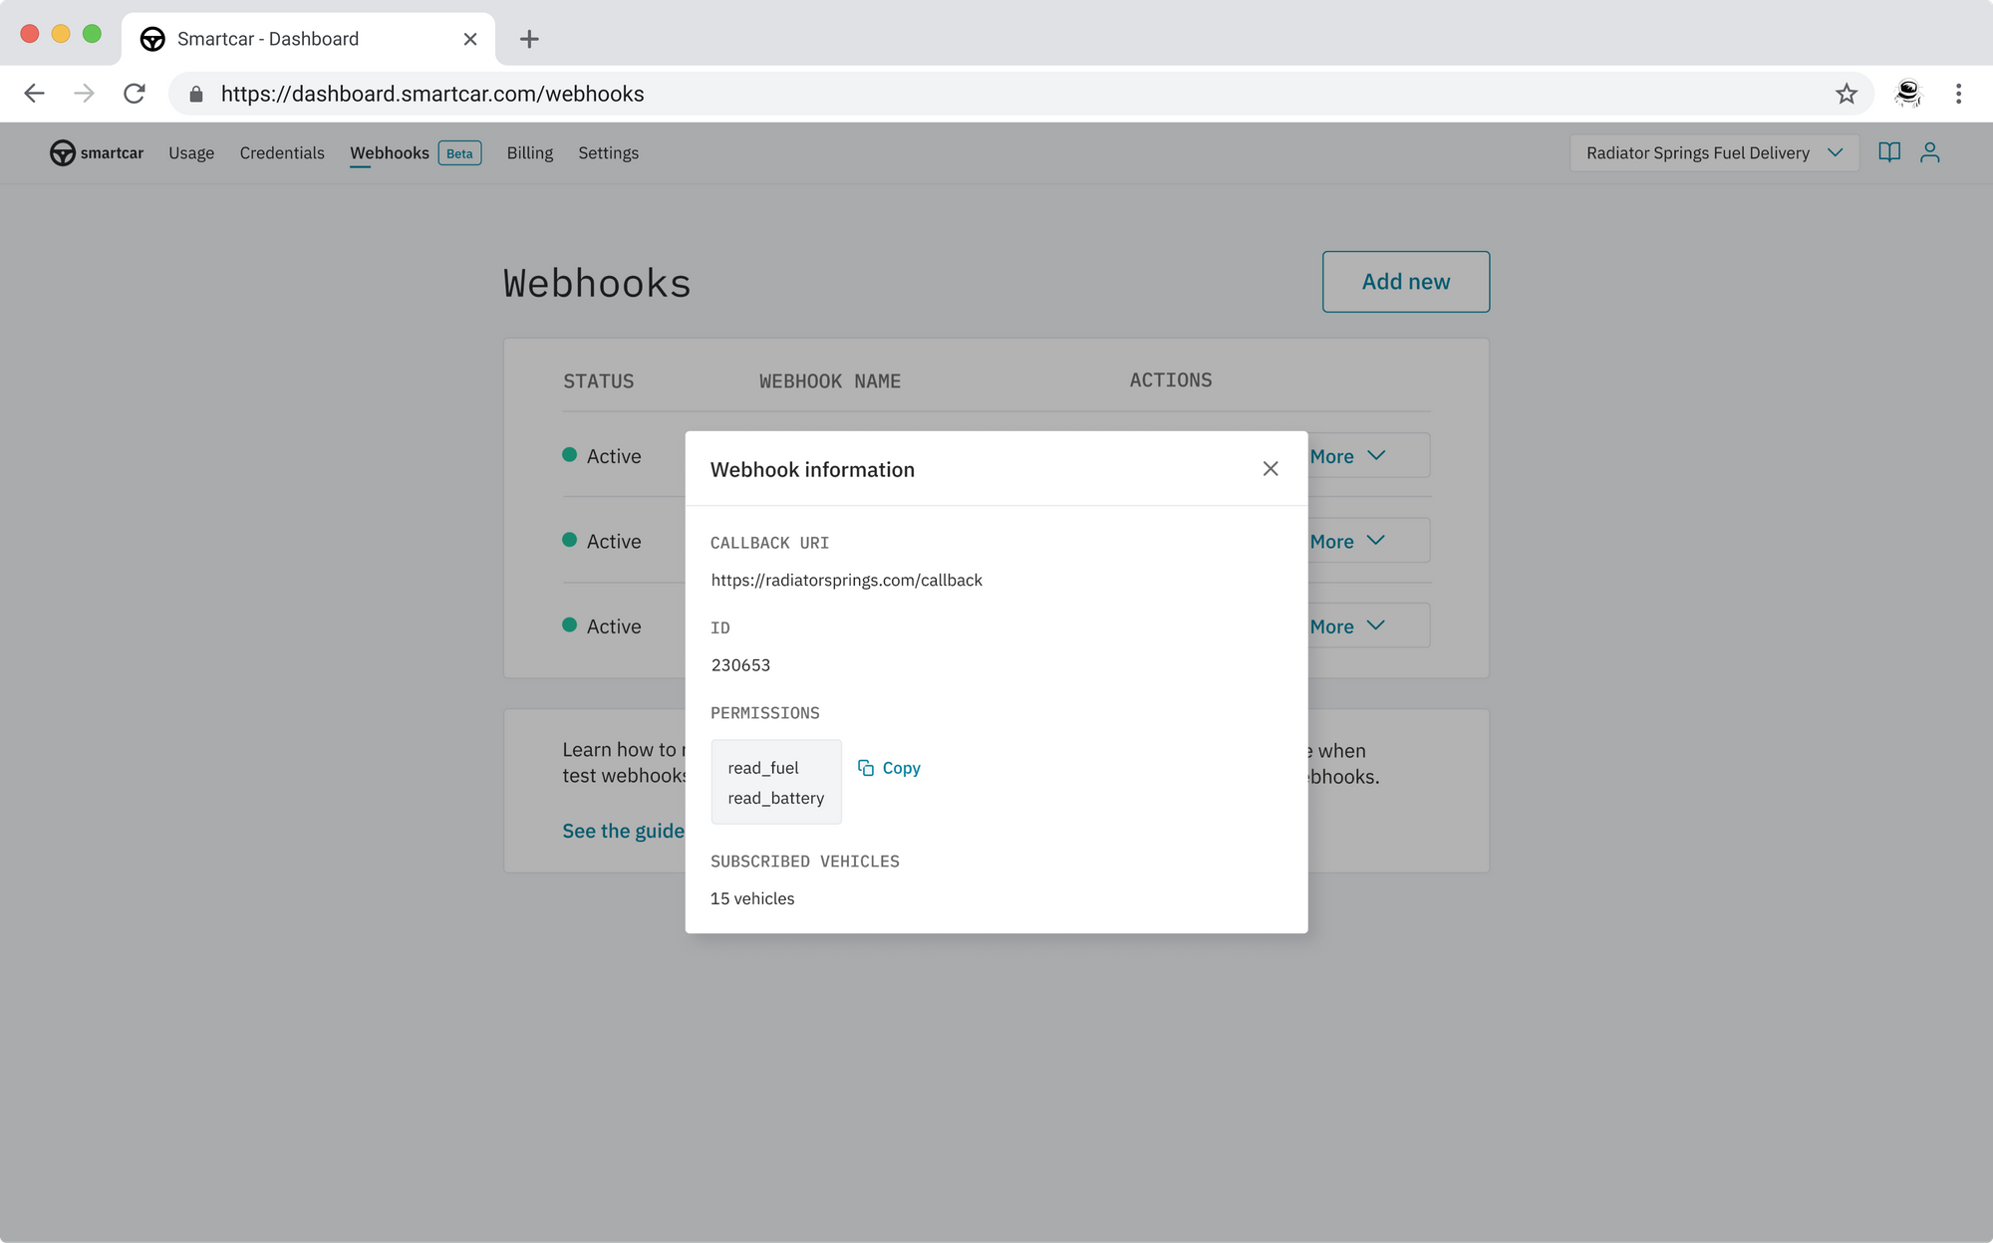The height and width of the screenshot is (1243, 1993).
Task: Open the documentation book icon
Action: (x=1889, y=152)
